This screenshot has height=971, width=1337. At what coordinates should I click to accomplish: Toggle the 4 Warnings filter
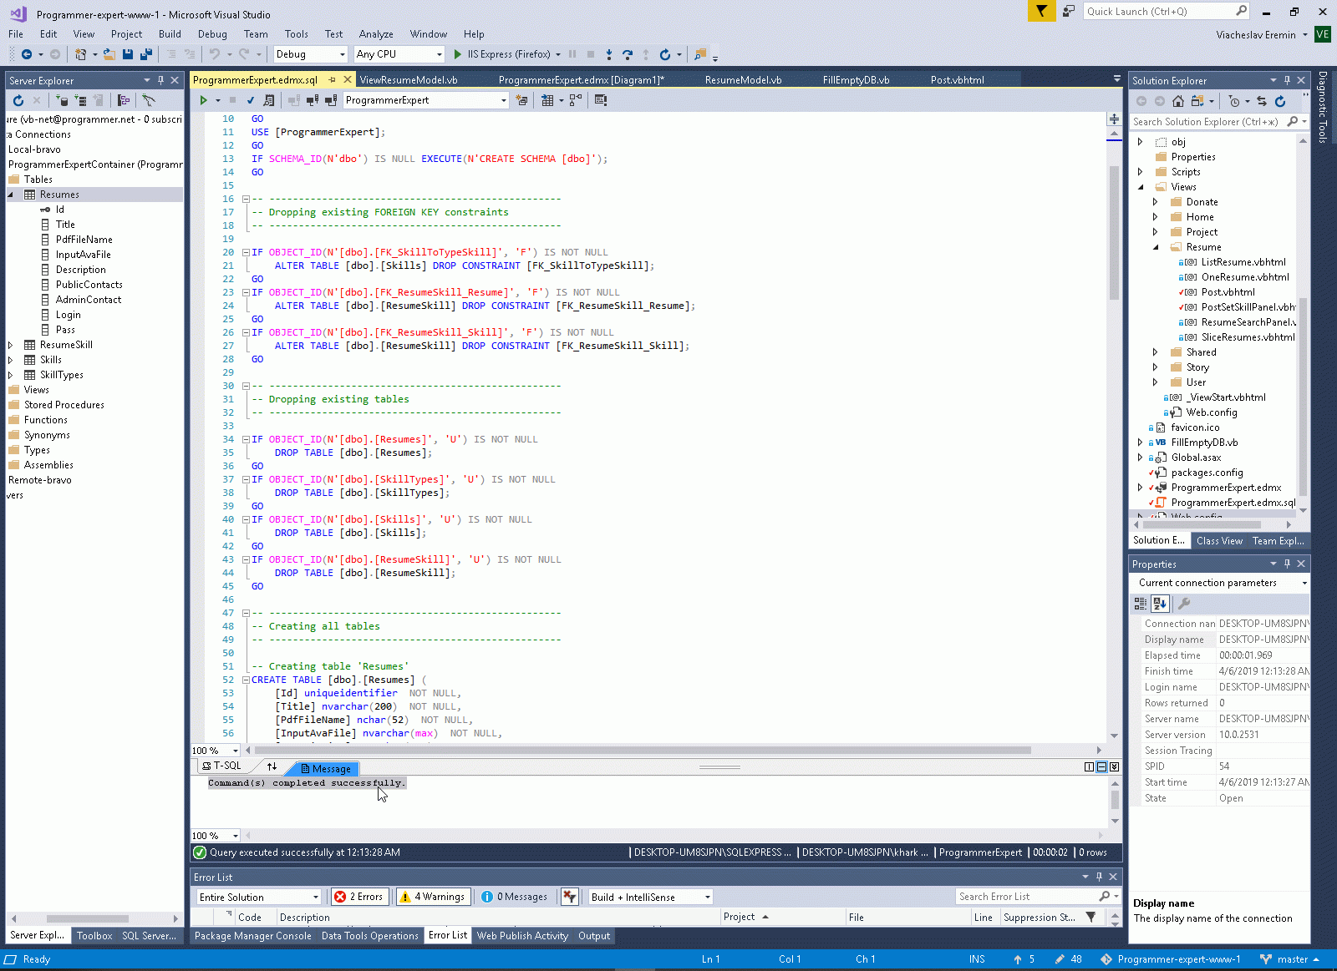point(434,897)
